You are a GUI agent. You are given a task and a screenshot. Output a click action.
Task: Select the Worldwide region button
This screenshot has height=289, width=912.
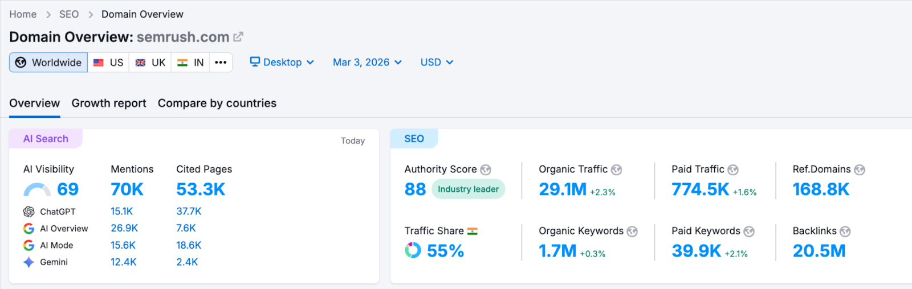pos(48,63)
